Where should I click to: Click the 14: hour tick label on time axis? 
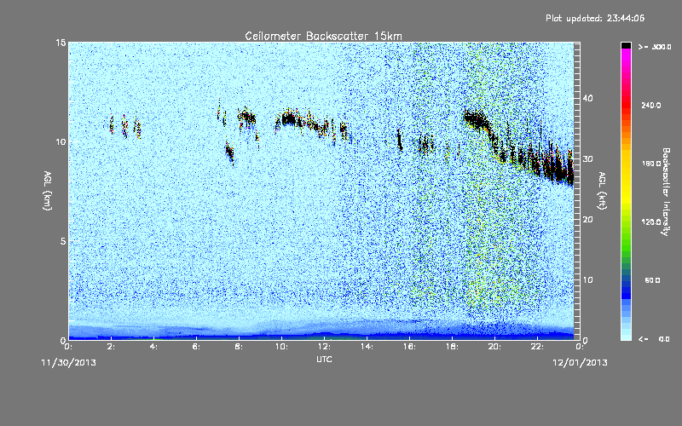click(367, 347)
